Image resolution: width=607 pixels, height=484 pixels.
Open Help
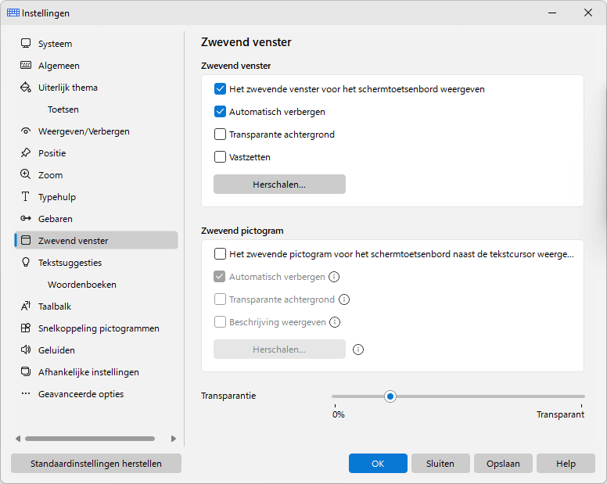(566, 464)
